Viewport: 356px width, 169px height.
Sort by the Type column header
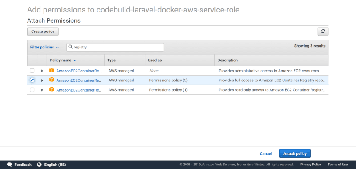pyautogui.click(x=112, y=60)
